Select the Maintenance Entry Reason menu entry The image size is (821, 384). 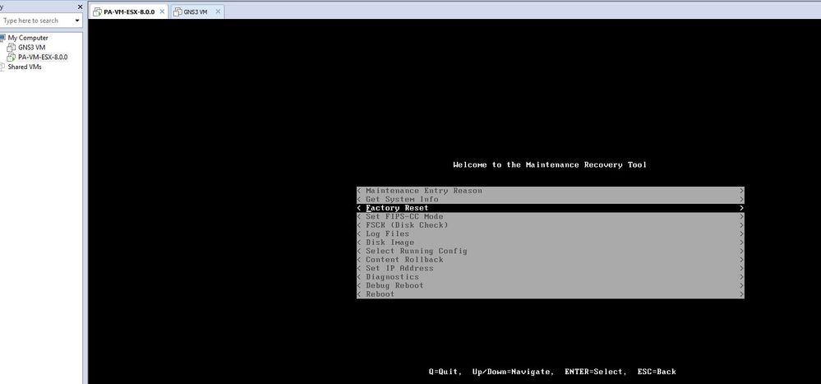551,191
